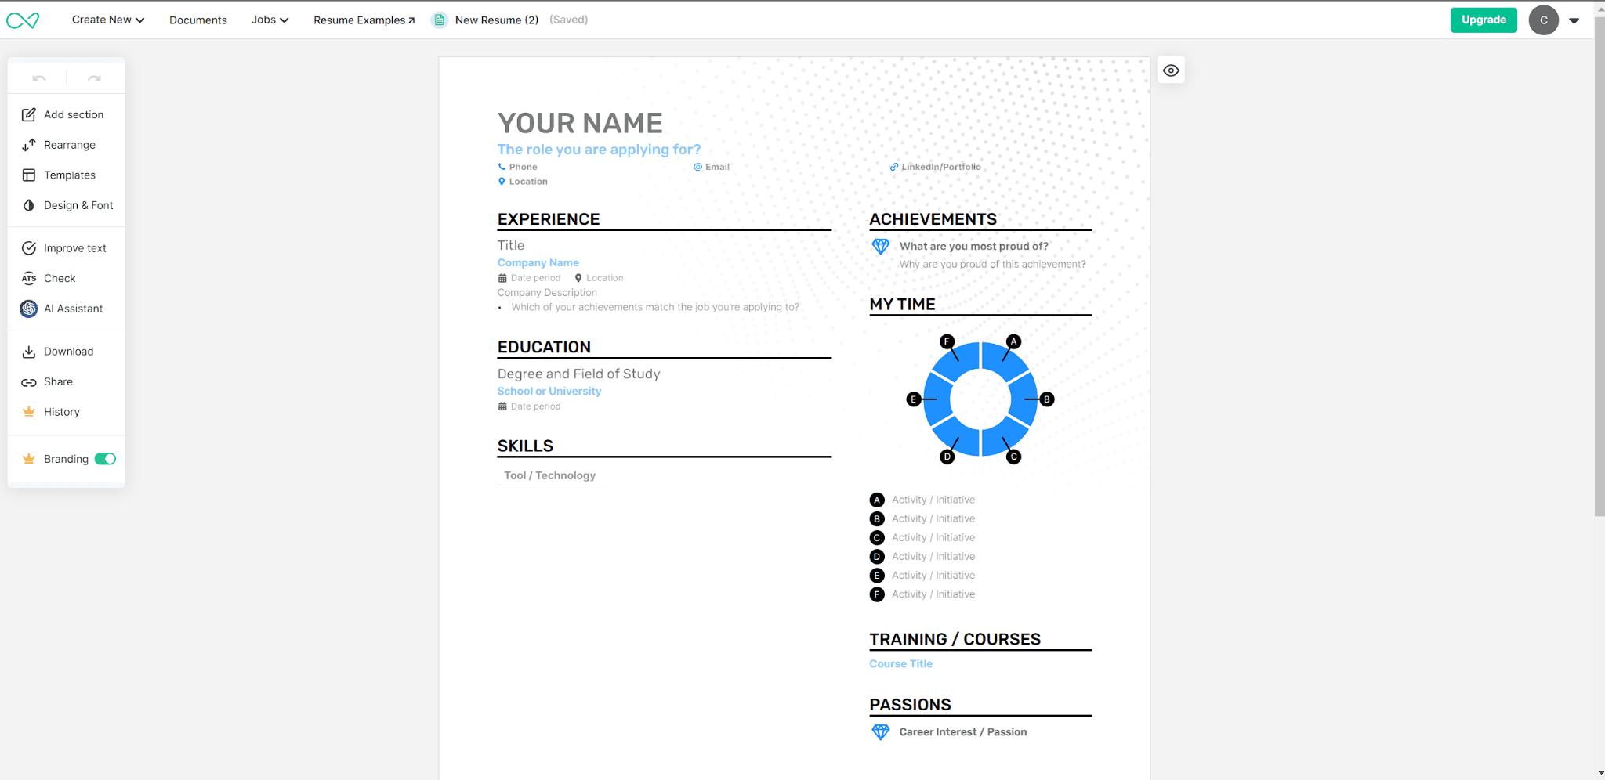Screen dimensions: 1605x780
Task: Click the green Upgrade button
Action: coord(1483,20)
